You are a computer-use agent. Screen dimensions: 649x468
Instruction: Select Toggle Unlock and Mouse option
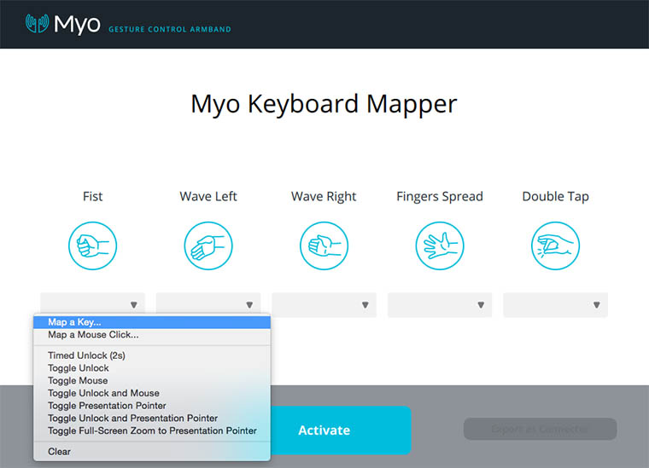[152, 393]
